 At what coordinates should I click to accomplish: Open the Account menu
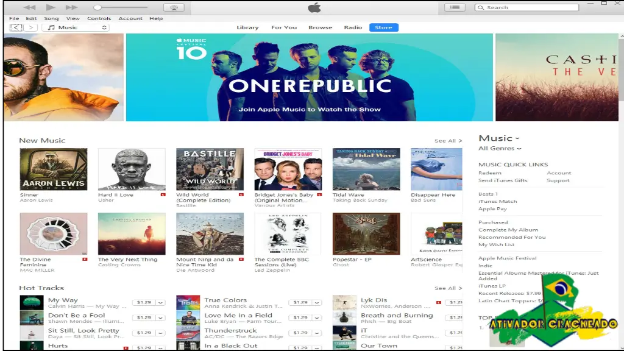(x=130, y=18)
